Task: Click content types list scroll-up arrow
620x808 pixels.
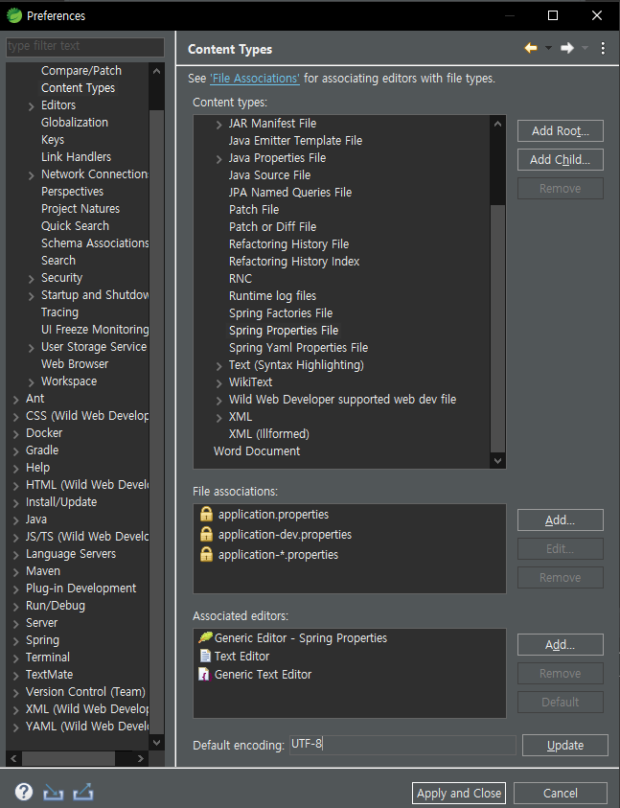Action: [498, 124]
